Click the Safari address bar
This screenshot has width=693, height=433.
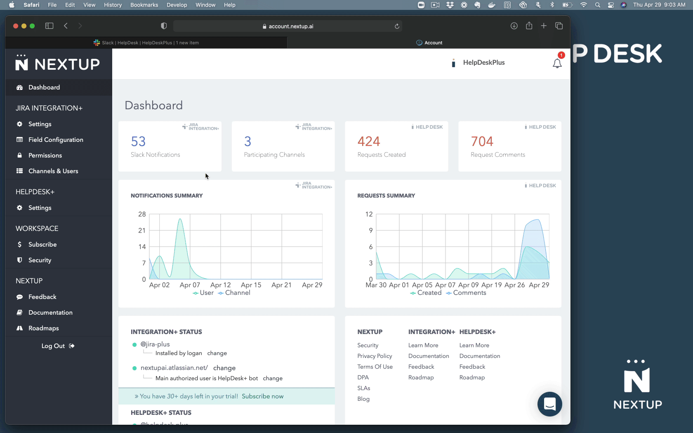pyautogui.click(x=288, y=26)
